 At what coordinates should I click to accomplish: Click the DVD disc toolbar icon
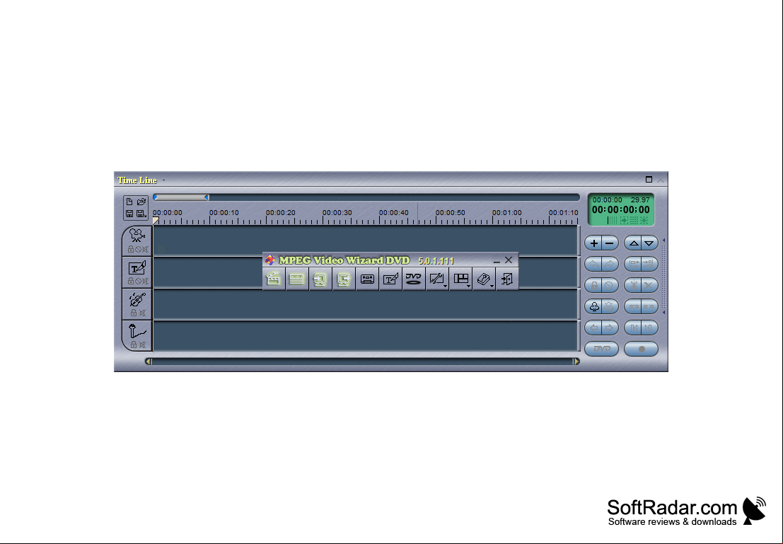click(x=414, y=279)
